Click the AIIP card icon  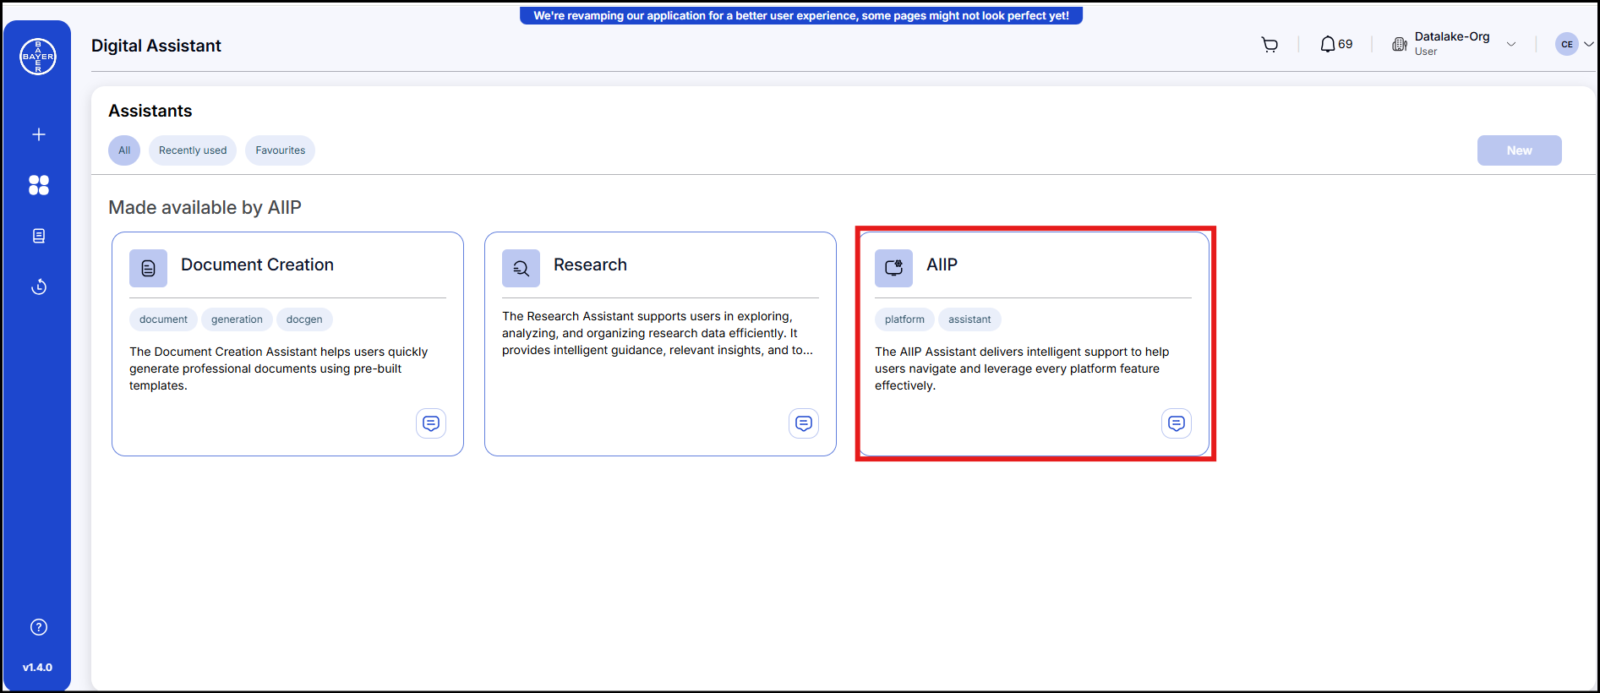point(893,268)
